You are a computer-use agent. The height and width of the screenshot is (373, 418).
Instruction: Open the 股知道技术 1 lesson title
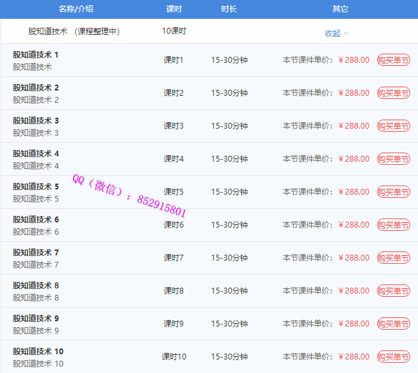point(36,55)
